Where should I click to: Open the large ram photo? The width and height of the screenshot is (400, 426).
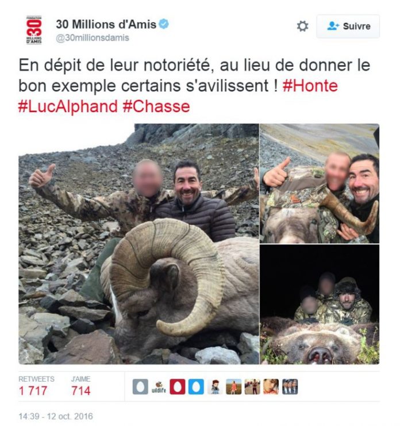click(139, 244)
